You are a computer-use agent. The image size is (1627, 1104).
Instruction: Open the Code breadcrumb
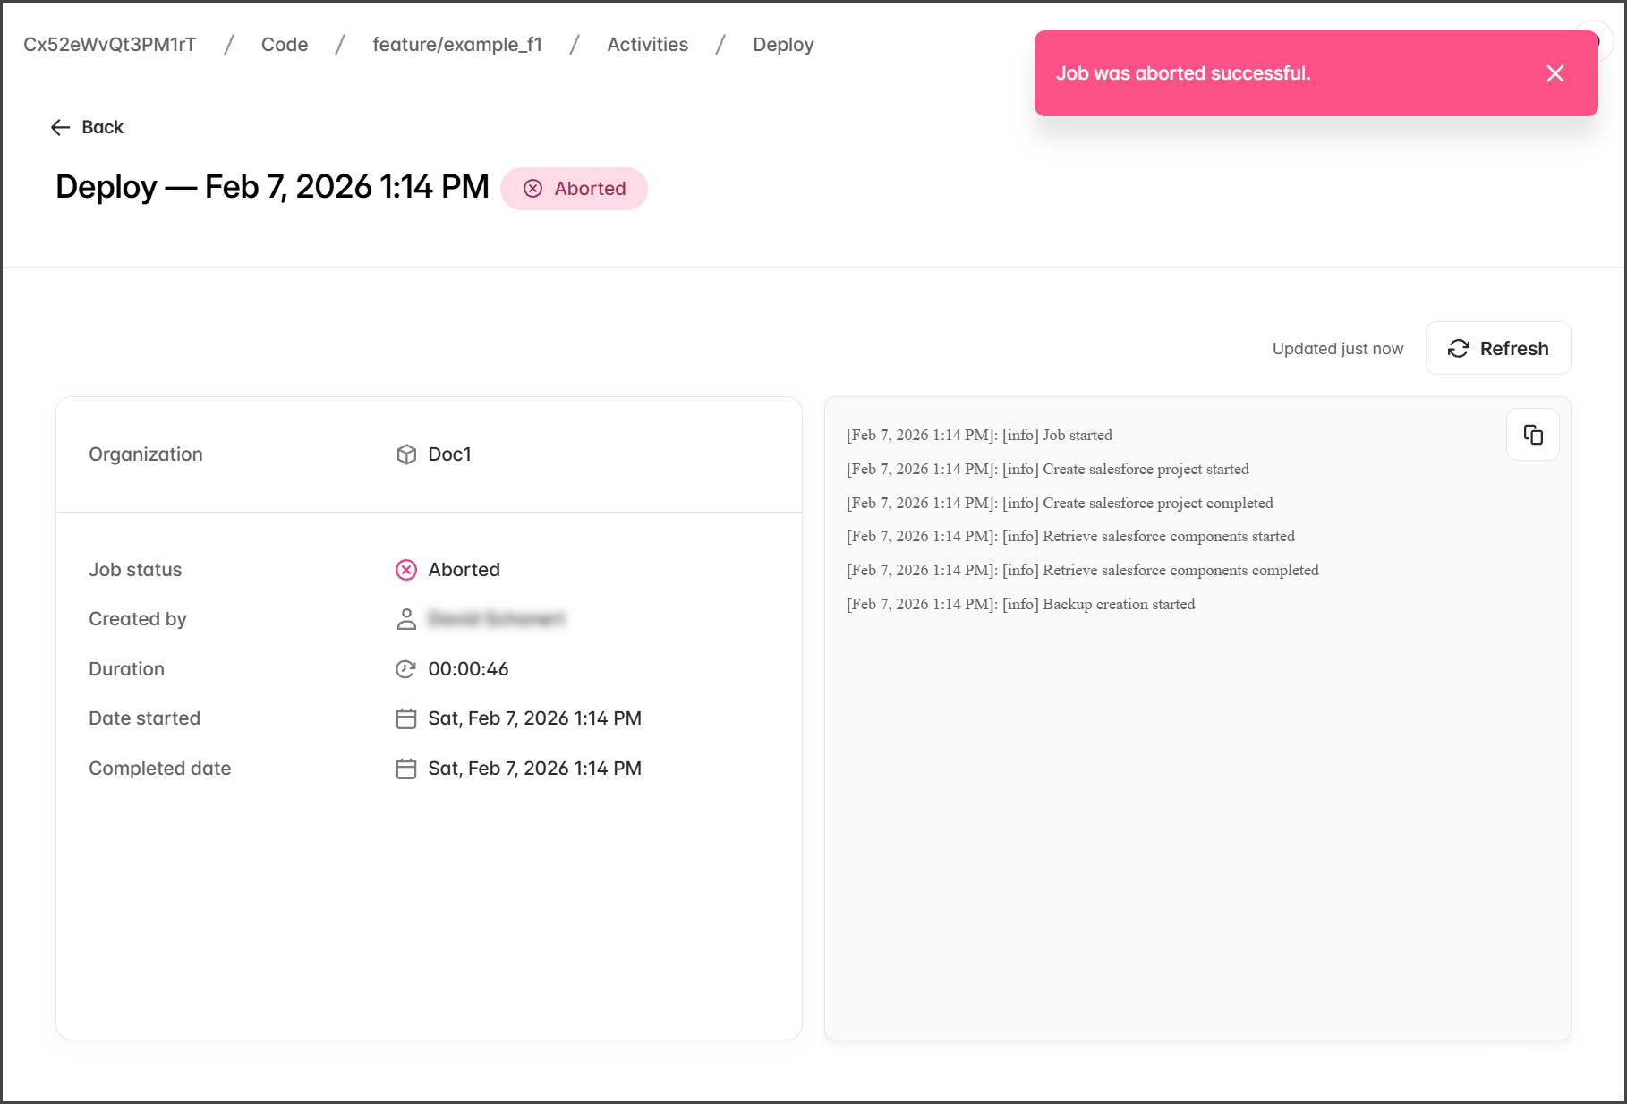click(x=284, y=45)
